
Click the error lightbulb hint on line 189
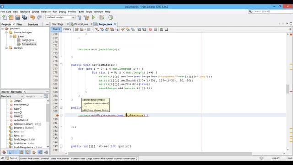(x=57, y=115)
